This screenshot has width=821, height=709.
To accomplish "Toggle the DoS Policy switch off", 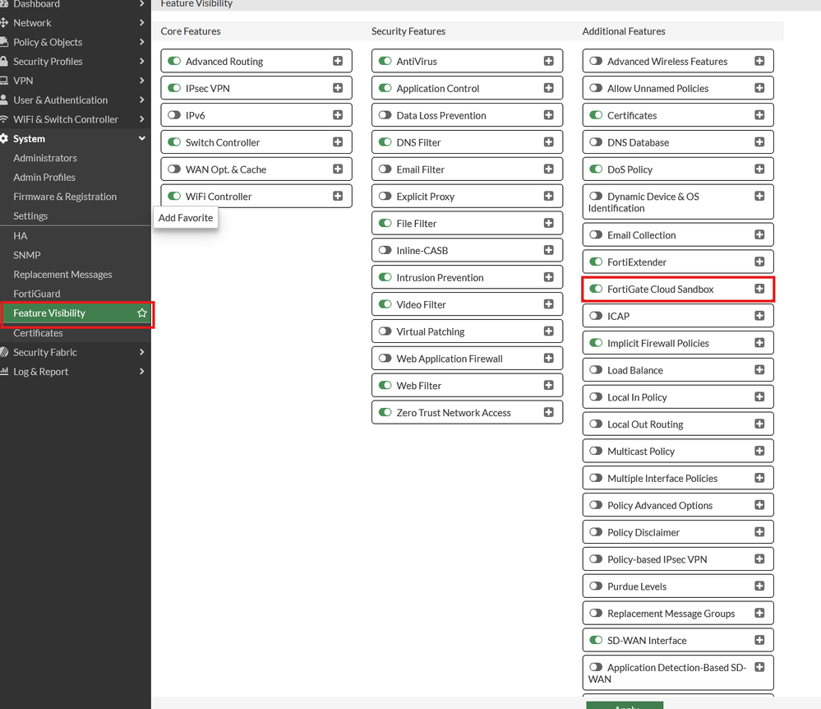I will (596, 169).
